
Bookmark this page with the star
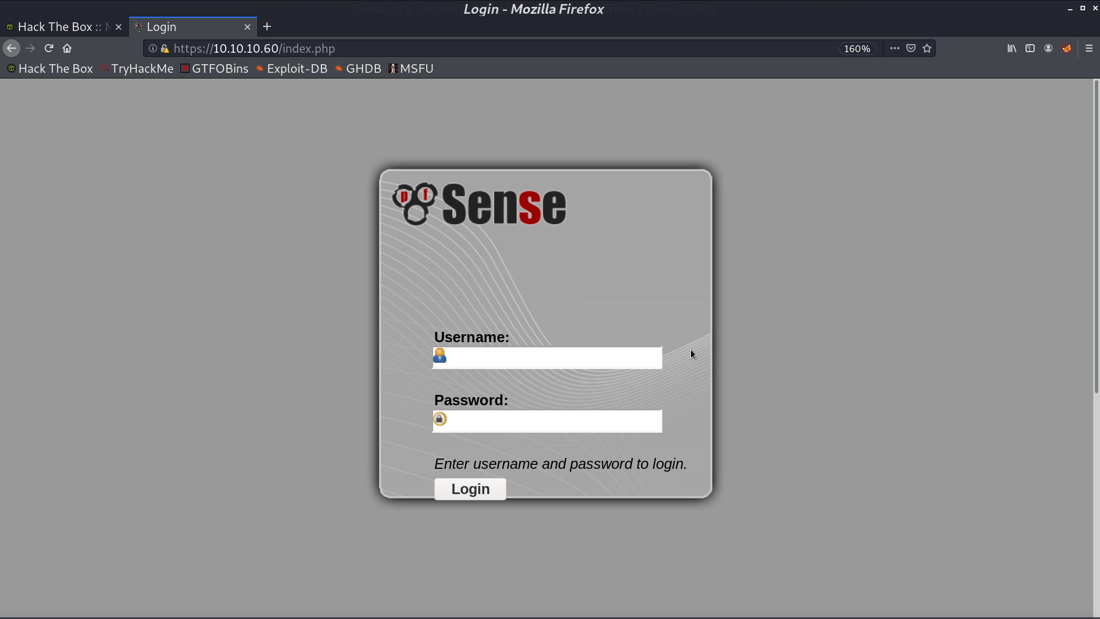tap(927, 49)
